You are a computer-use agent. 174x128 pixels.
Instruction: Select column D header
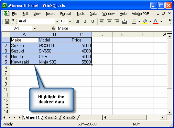102,34
